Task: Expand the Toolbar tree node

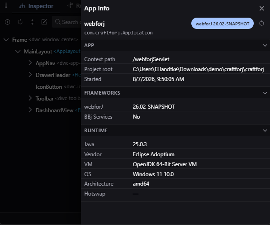Action: pos(30,98)
